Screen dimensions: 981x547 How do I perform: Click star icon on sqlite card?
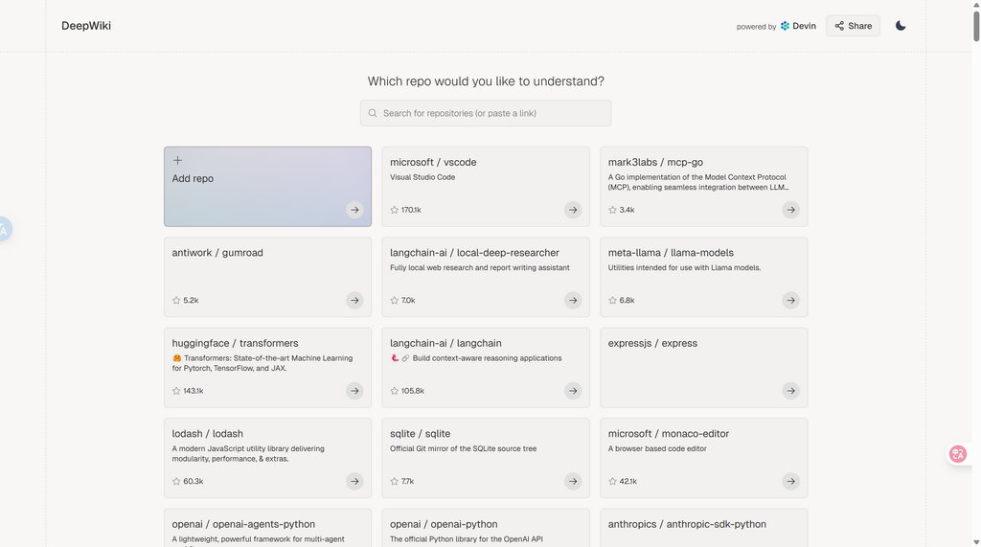[x=394, y=481]
